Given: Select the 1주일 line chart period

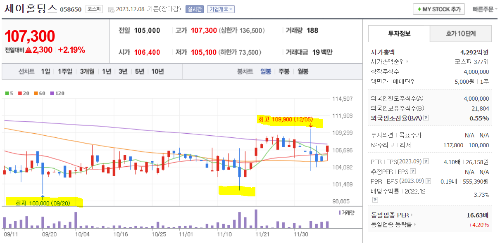Looking at the screenshot, I should click(x=65, y=71).
